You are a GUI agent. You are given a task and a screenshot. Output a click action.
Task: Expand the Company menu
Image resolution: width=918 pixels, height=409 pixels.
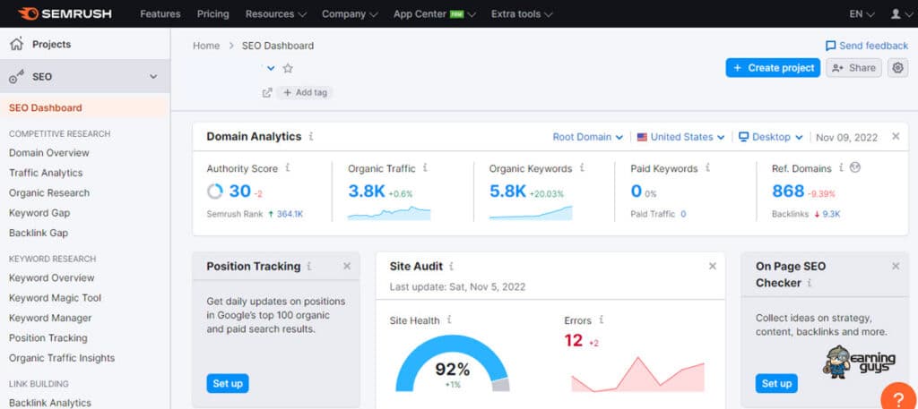(350, 13)
